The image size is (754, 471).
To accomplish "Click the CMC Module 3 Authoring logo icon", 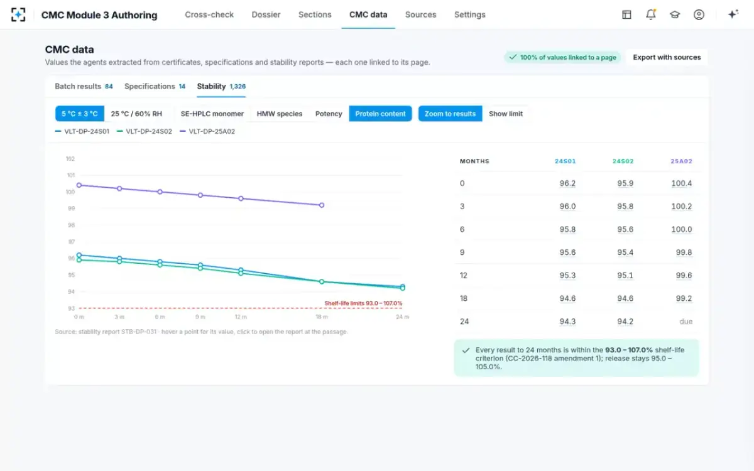I will coord(19,14).
